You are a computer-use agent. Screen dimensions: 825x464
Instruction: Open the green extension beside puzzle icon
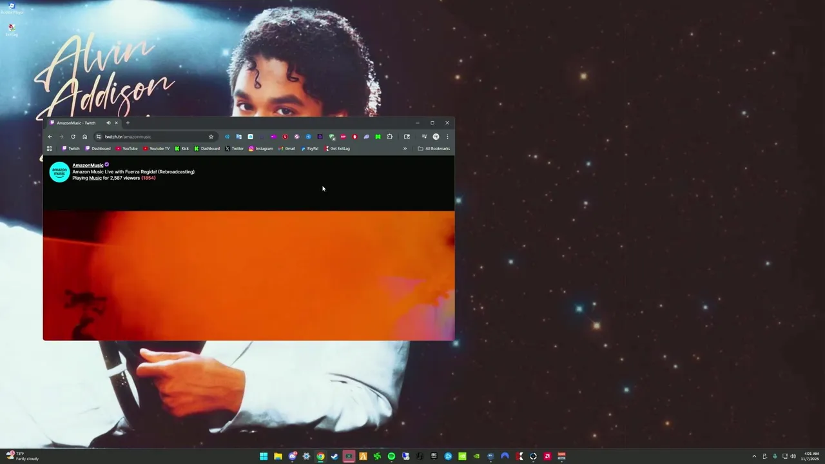click(x=378, y=137)
